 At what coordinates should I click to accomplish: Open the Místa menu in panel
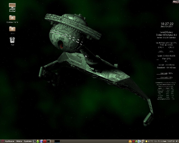[x=19, y=141]
